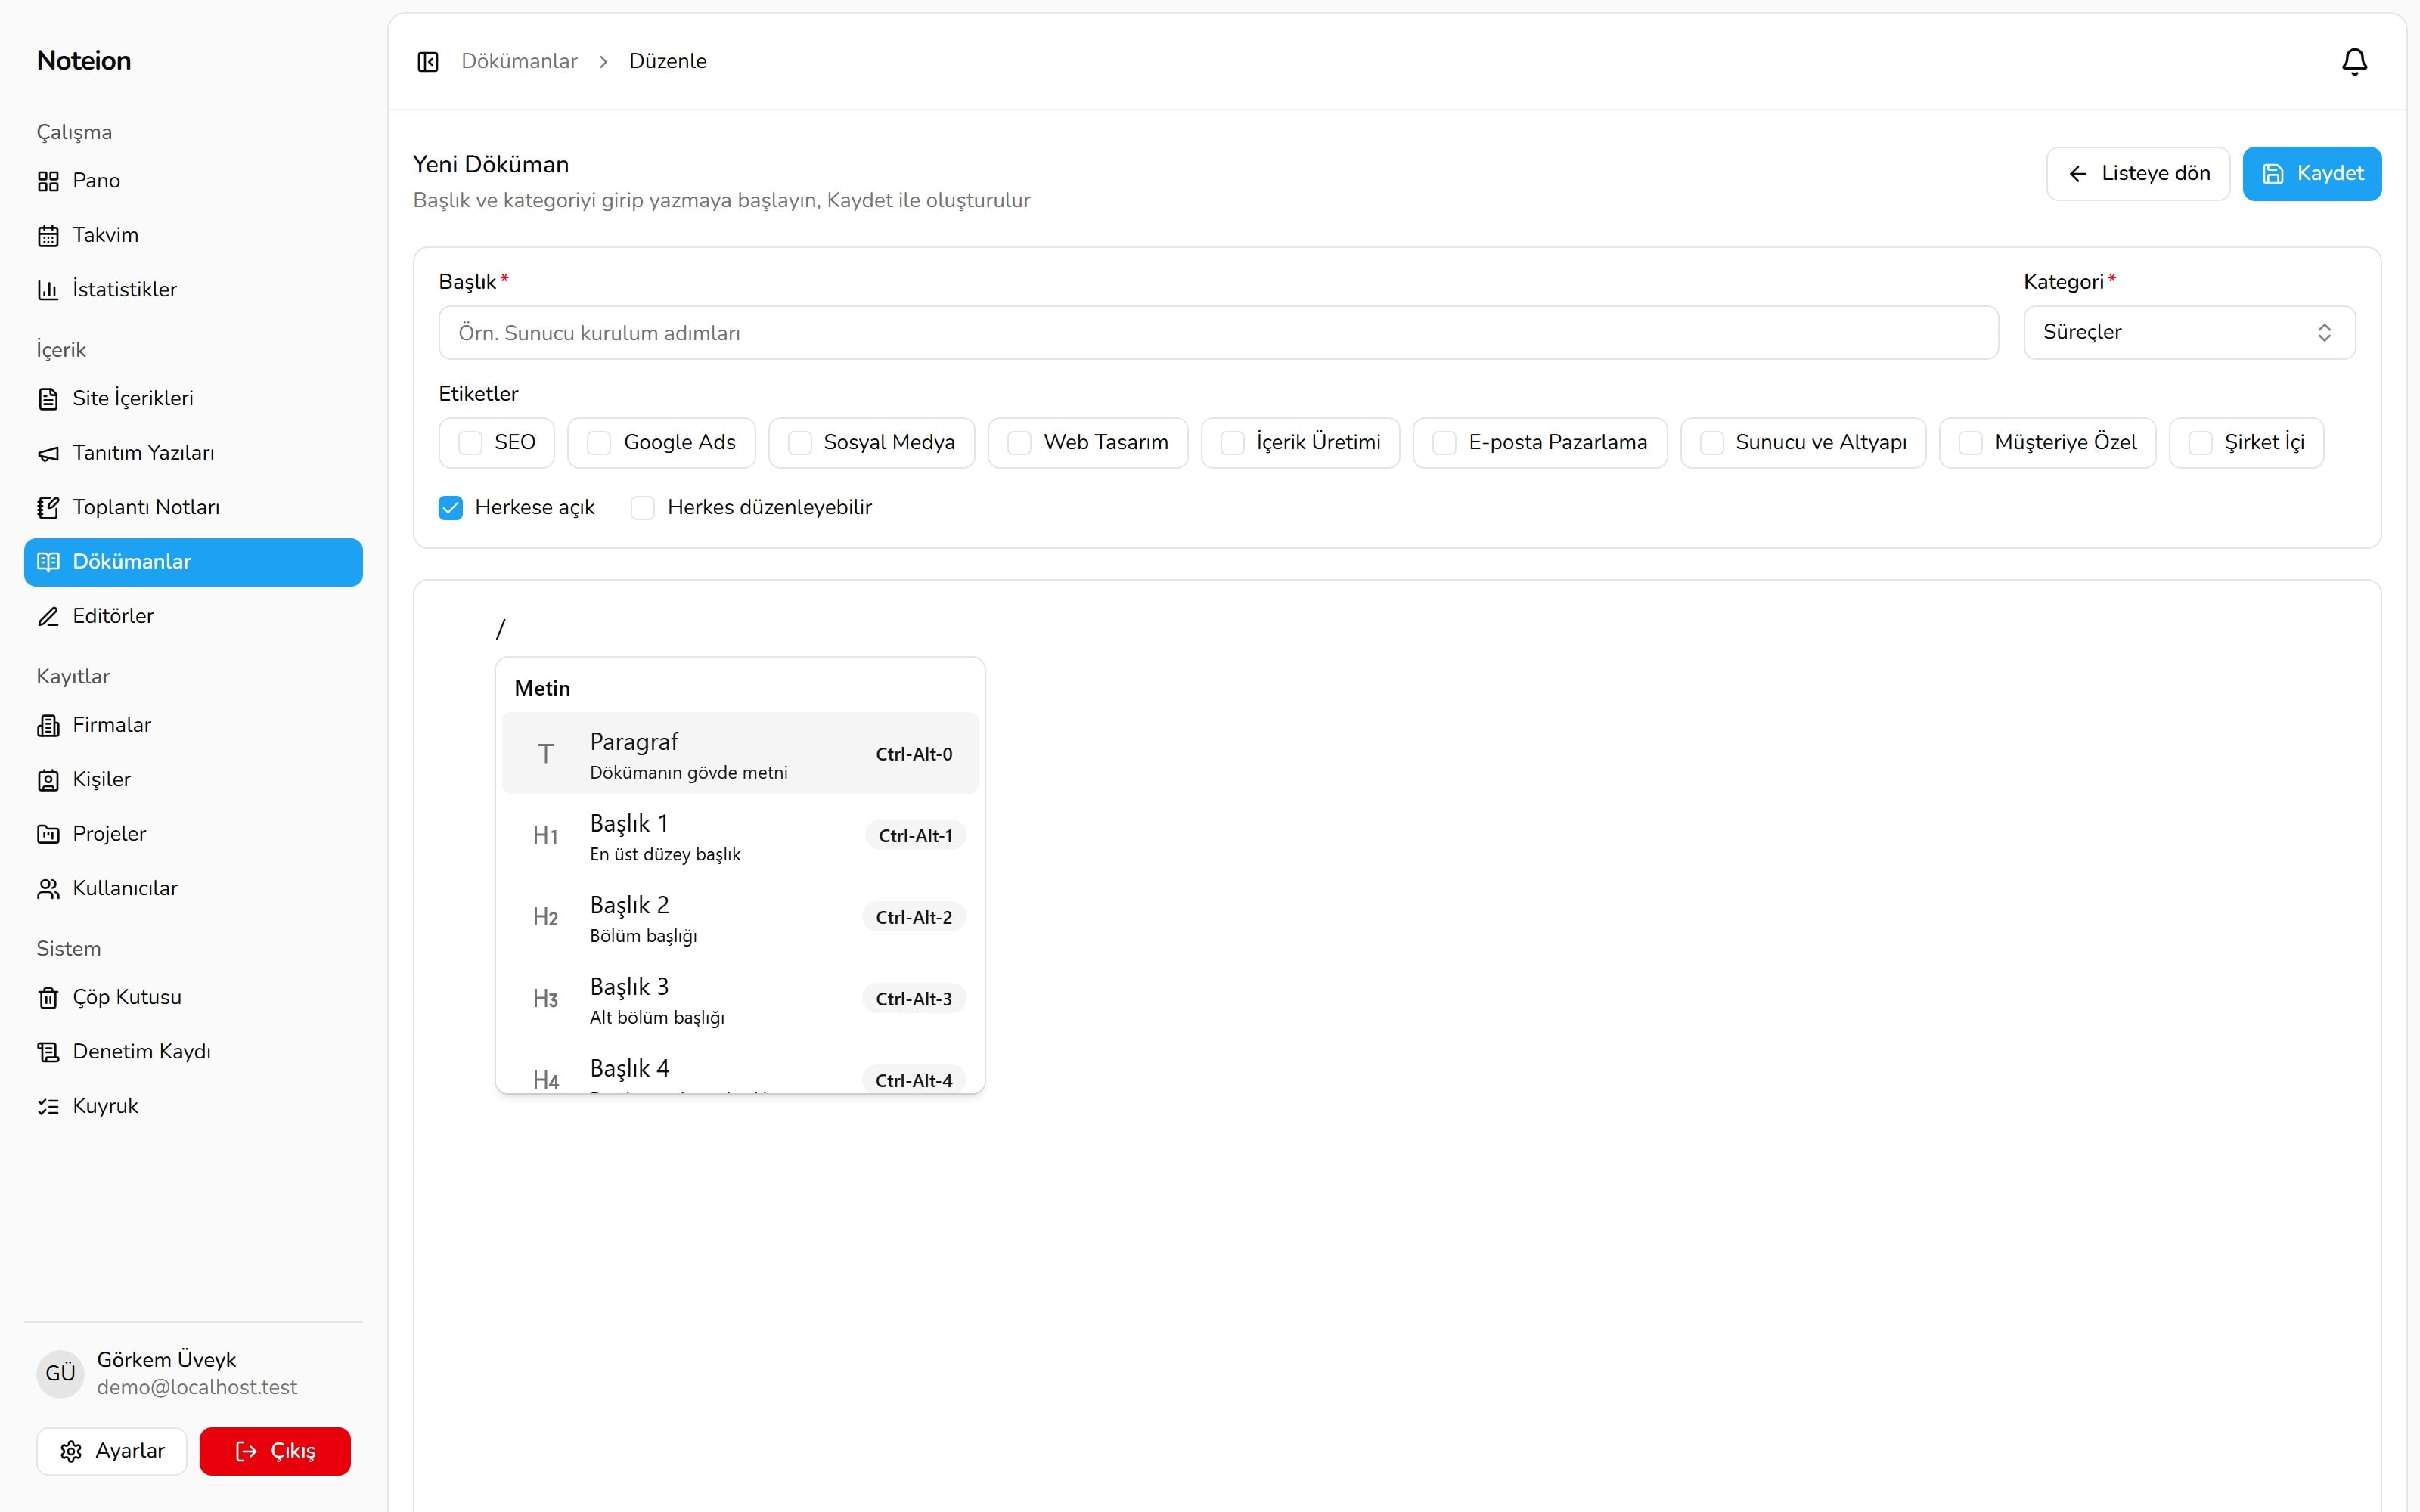Choose Başlık 1 block
The width and height of the screenshot is (2420, 1512).
coord(740,836)
